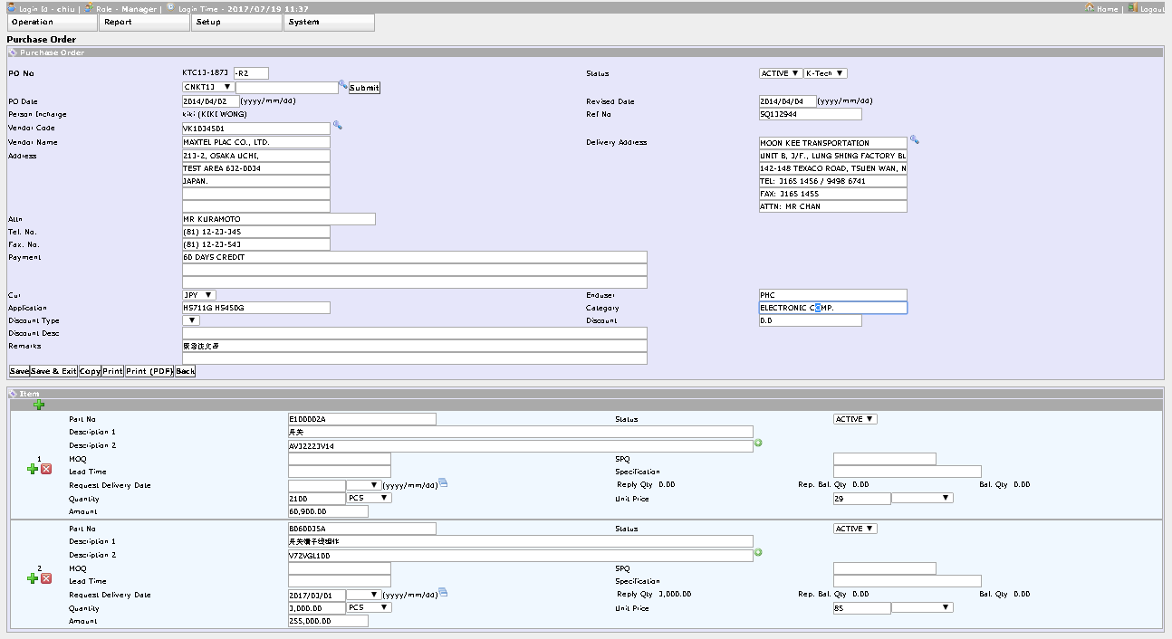
Task: Click the Vendor Code search magnifier icon
Action: (x=337, y=126)
